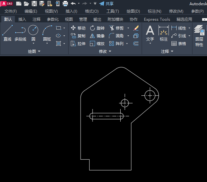Expand the Redo history dropdown arrow
Viewport: 207px width, 182px height.
[x=91, y=4]
